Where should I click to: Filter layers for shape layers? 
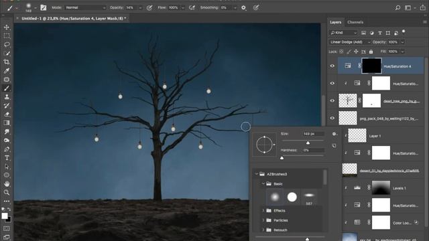(x=388, y=33)
